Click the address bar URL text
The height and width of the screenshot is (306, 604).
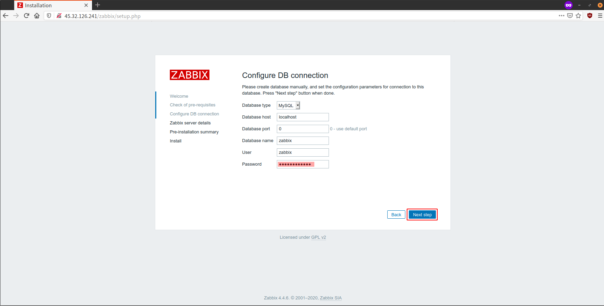point(102,16)
